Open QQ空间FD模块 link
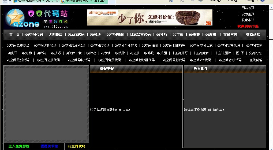 tap(100, 46)
